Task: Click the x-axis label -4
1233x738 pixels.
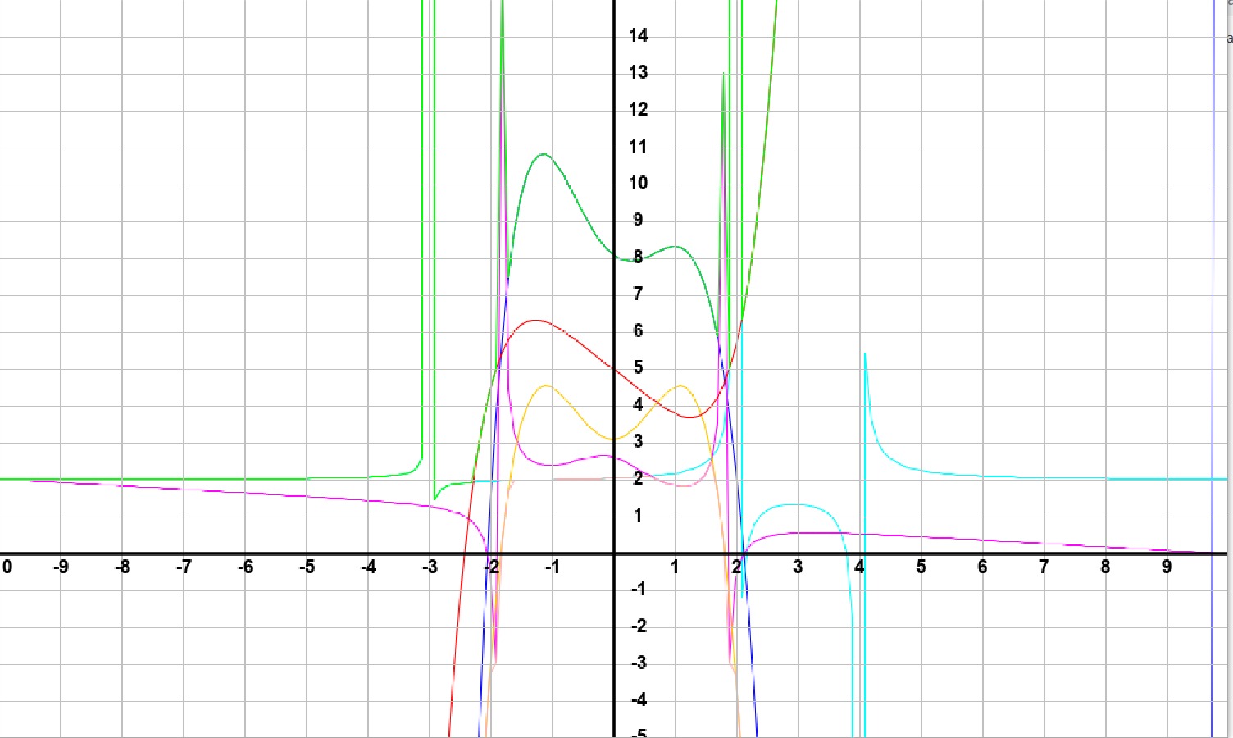Action: (368, 567)
